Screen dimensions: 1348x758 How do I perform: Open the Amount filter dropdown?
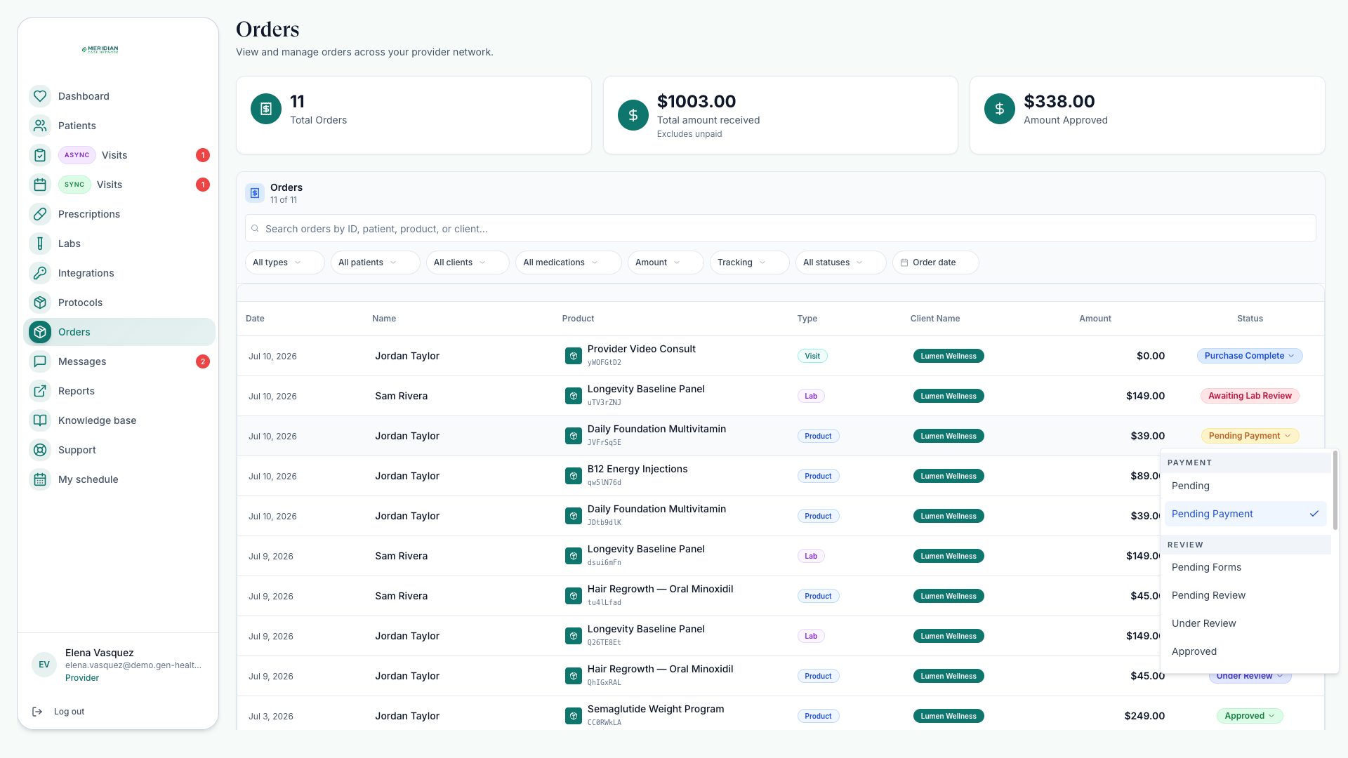666,262
